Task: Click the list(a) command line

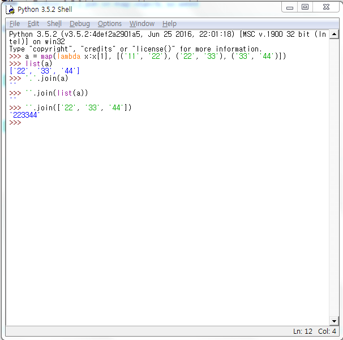Action: (x=31, y=63)
